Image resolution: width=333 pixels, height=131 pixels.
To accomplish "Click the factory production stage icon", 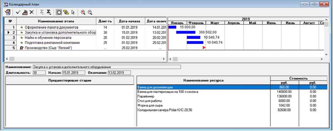I will [25, 12].
